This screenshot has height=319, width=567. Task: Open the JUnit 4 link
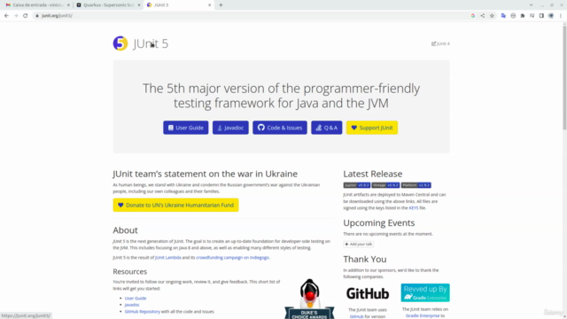[x=440, y=43]
